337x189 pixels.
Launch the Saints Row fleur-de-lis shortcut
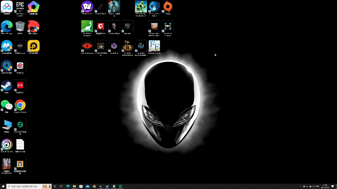point(114,47)
